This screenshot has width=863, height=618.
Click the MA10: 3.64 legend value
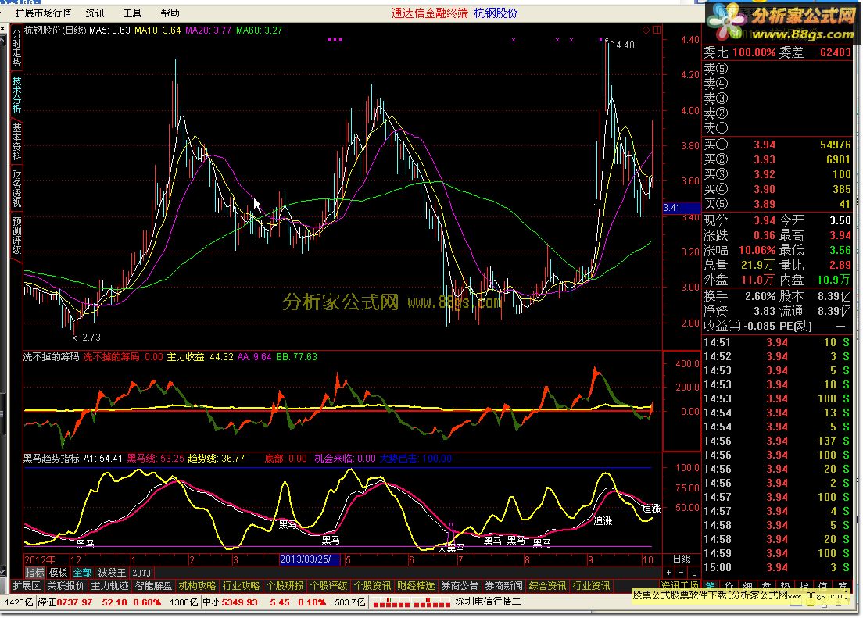[x=157, y=30]
